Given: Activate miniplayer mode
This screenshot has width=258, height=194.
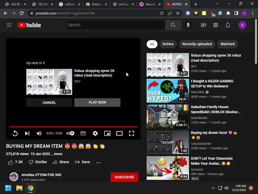Looking at the screenshot, I should 107,133.
